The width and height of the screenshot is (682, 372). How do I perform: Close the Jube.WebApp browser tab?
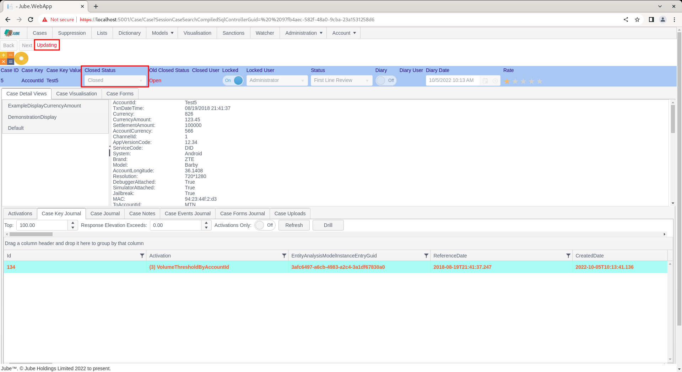pyautogui.click(x=82, y=6)
